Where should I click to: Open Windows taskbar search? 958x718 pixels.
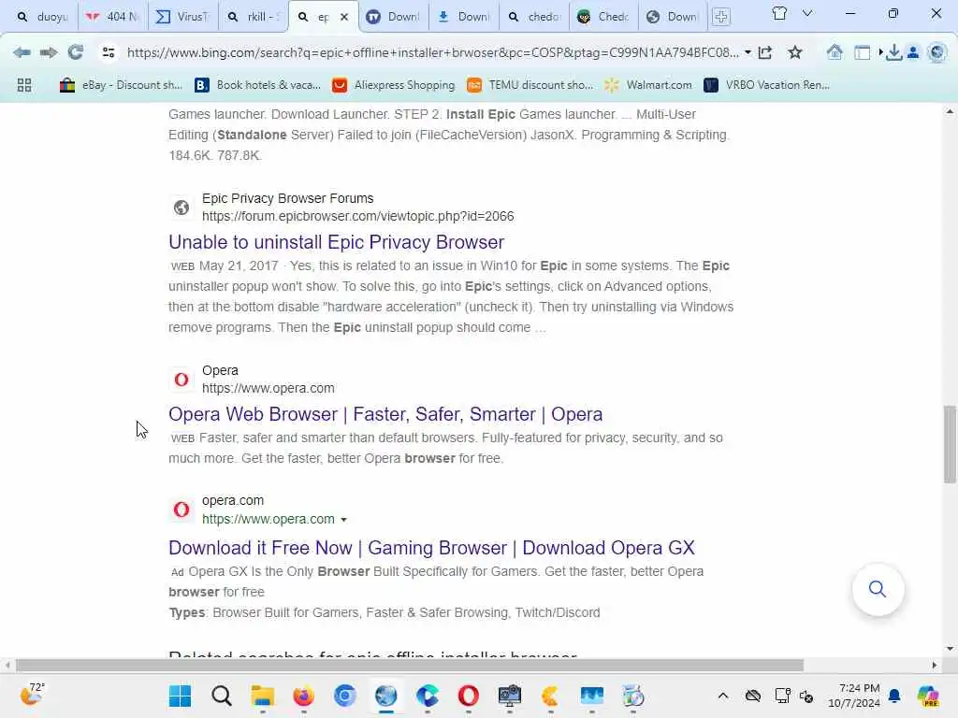(x=222, y=696)
